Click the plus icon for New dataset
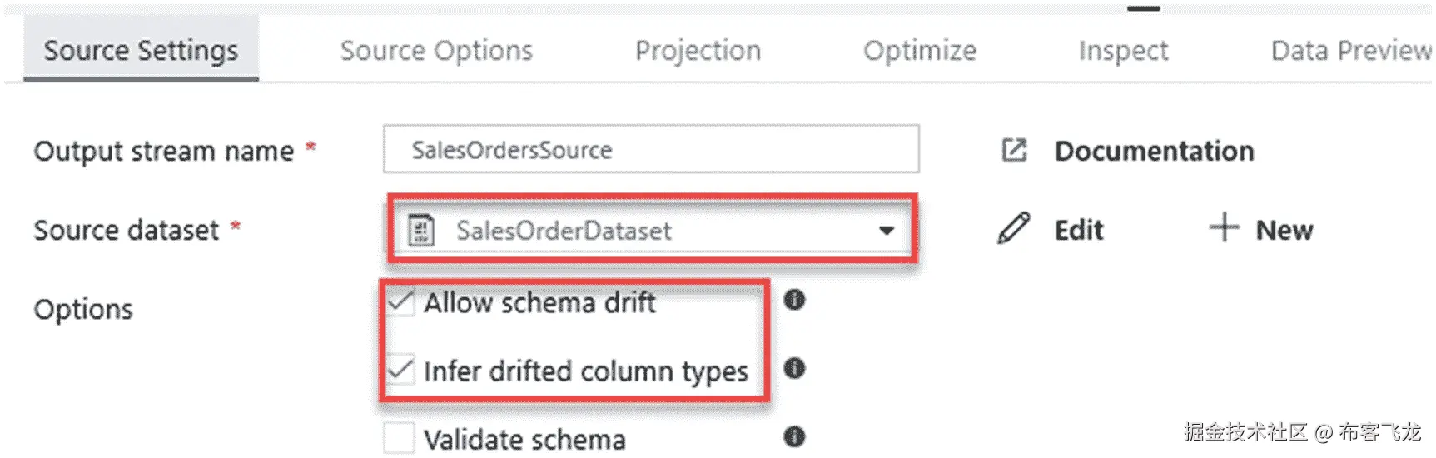 click(1224, 227)
